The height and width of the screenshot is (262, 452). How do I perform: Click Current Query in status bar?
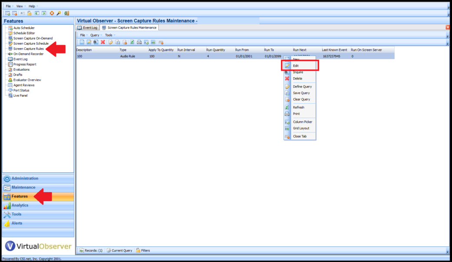[x=119, y=250]
